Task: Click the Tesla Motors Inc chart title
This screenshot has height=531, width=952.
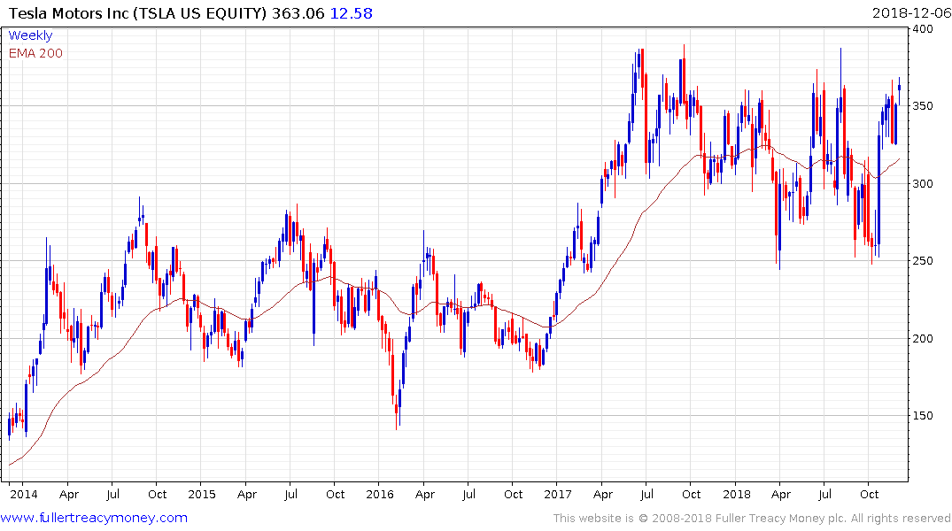Action: coord(137,13)
